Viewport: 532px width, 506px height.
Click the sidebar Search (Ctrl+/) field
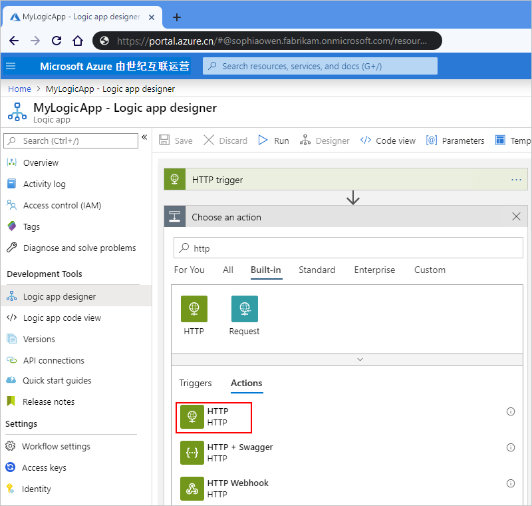[x=70, y=140]
